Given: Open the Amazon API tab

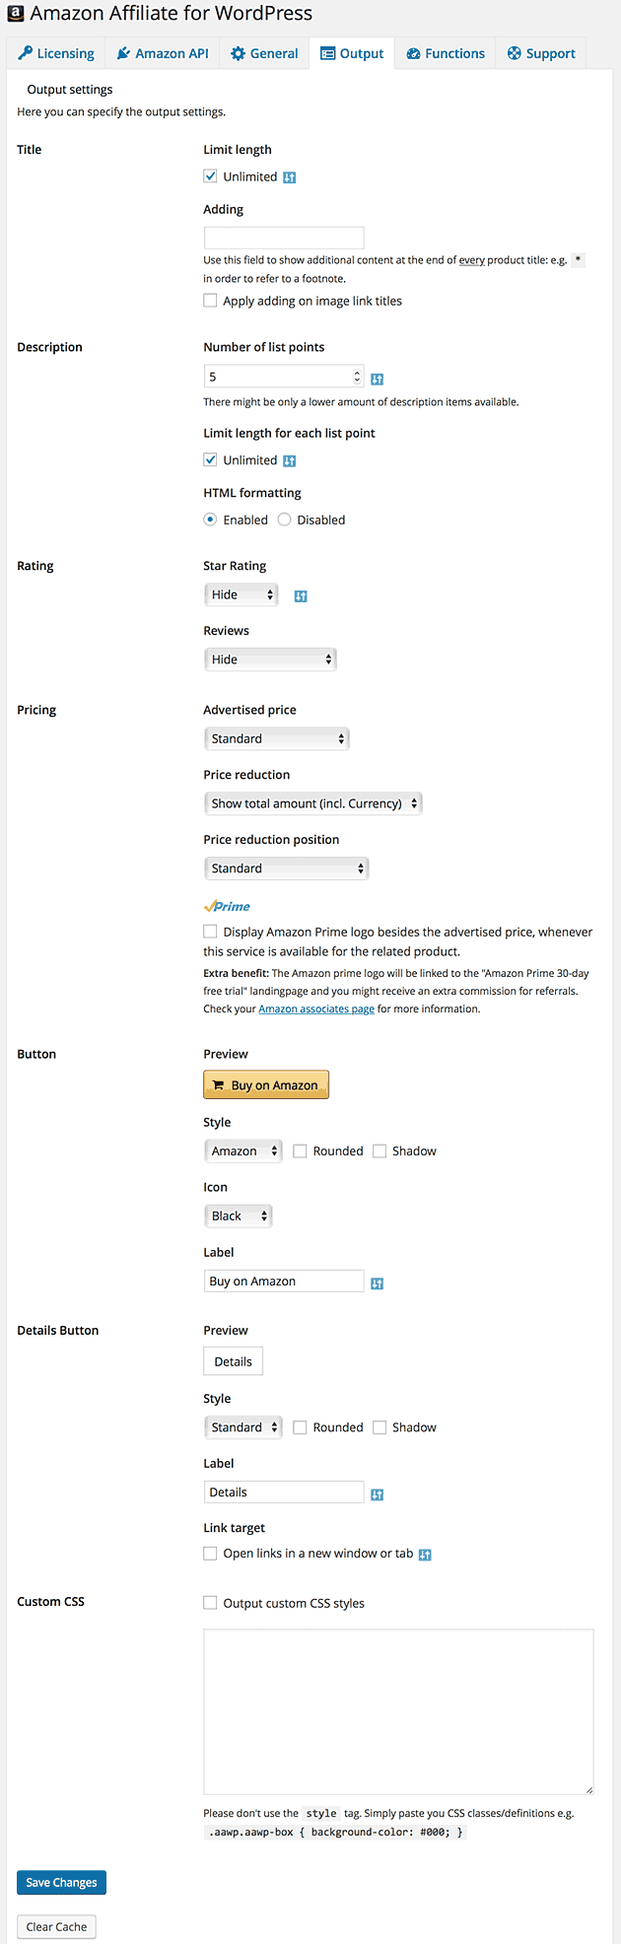Looking at the screenshot, I should pos(163,53).
